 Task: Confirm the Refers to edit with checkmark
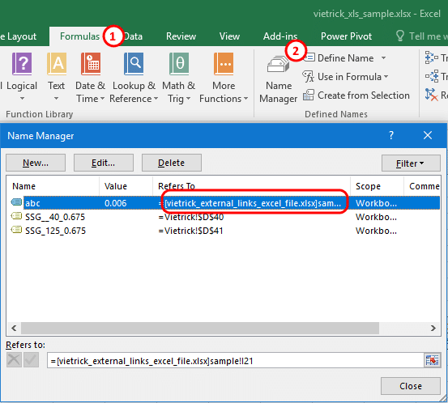coord(31,360)
